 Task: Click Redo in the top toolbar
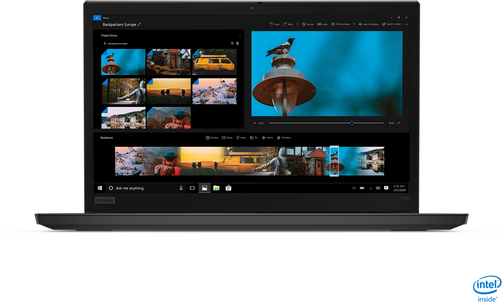(288, 24)
